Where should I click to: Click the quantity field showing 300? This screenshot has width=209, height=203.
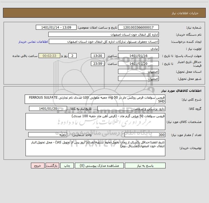point(145,135)
